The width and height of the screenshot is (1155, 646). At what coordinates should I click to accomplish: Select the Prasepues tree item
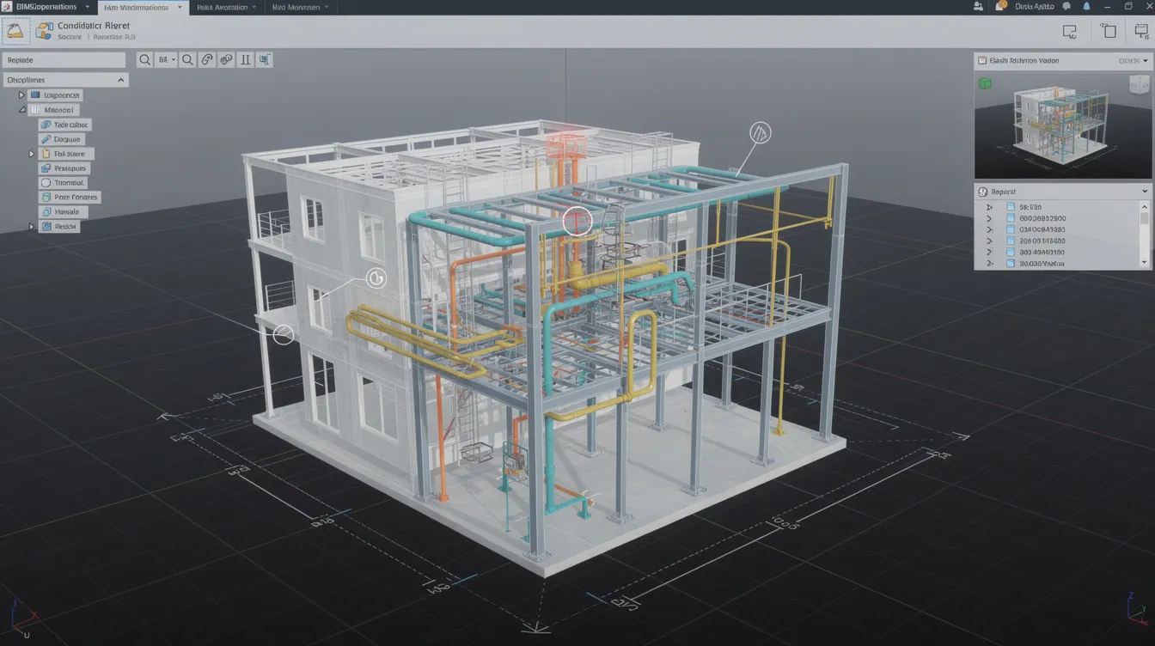coord(64,168)
